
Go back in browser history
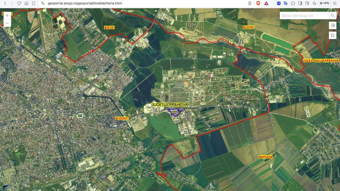[5, 3]
